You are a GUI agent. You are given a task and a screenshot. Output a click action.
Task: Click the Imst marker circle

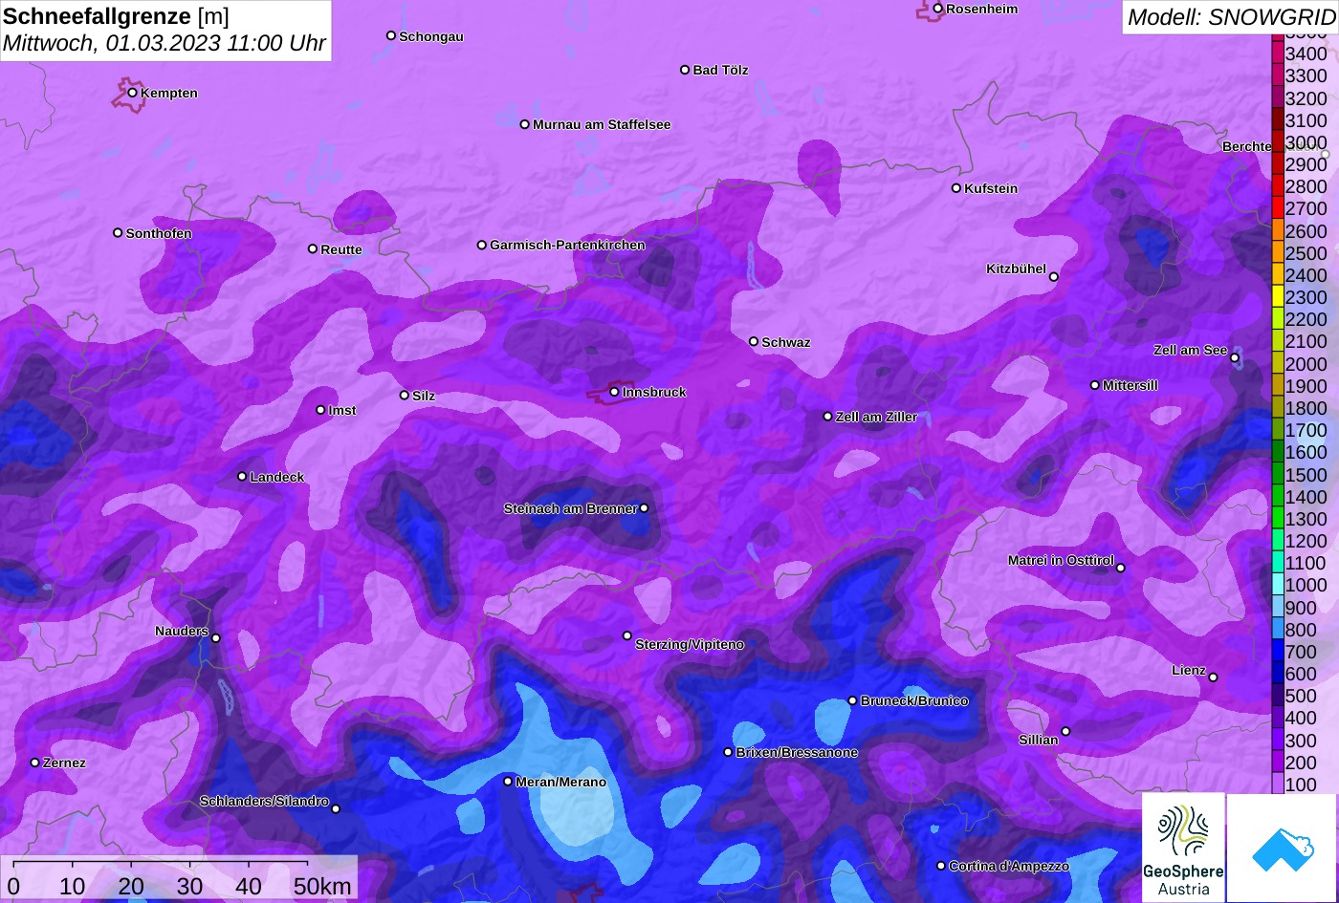320,410
